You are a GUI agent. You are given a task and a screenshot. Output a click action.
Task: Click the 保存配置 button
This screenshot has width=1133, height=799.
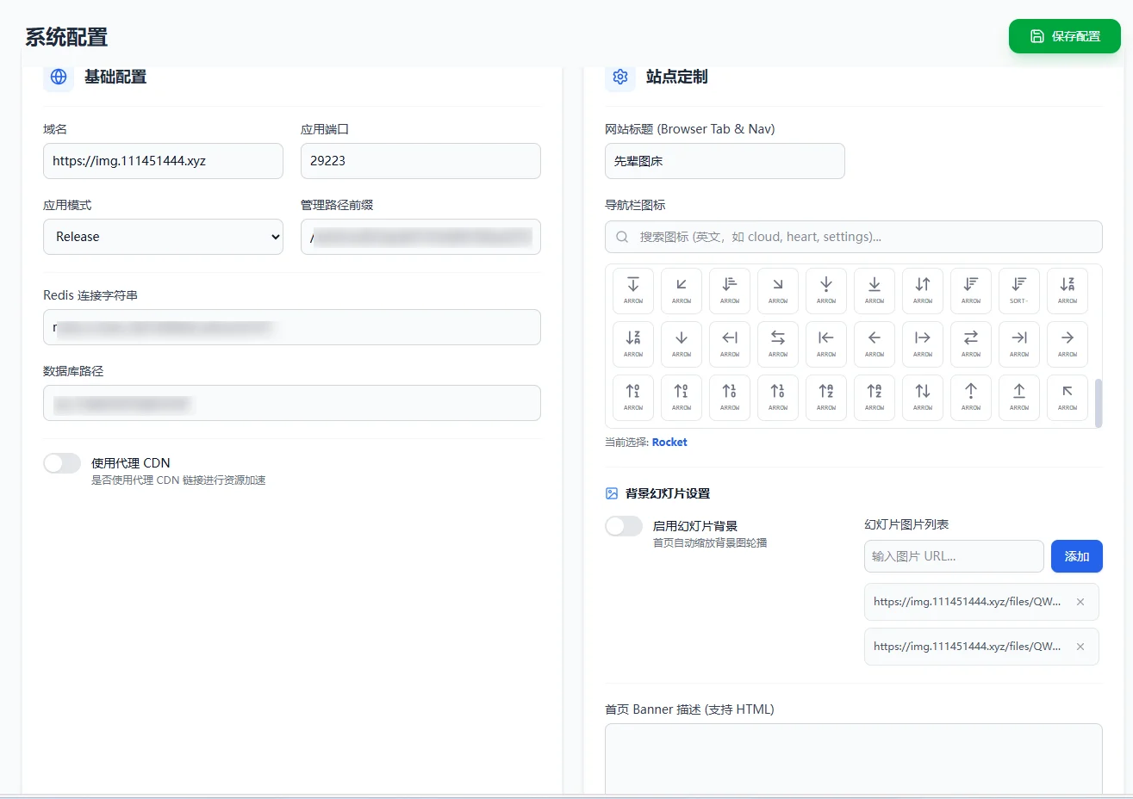pyautogui.click(x=1065, y=36)
